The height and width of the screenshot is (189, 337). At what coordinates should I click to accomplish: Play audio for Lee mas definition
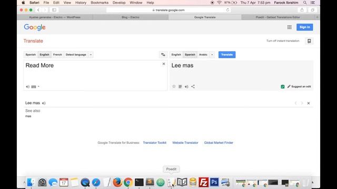[x=44, y=103]
